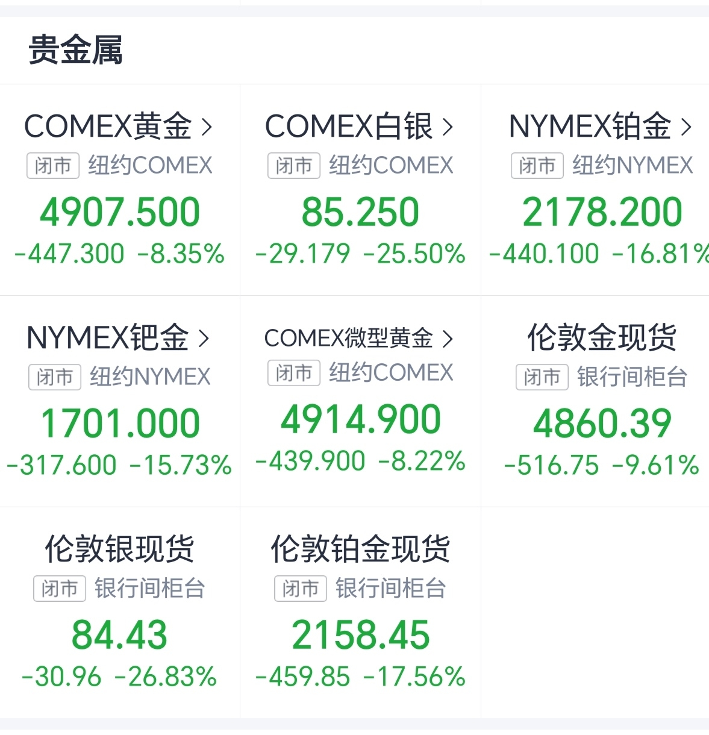Click the 闭市 badge under 伦敦银现货

click(x=60, y=589)
